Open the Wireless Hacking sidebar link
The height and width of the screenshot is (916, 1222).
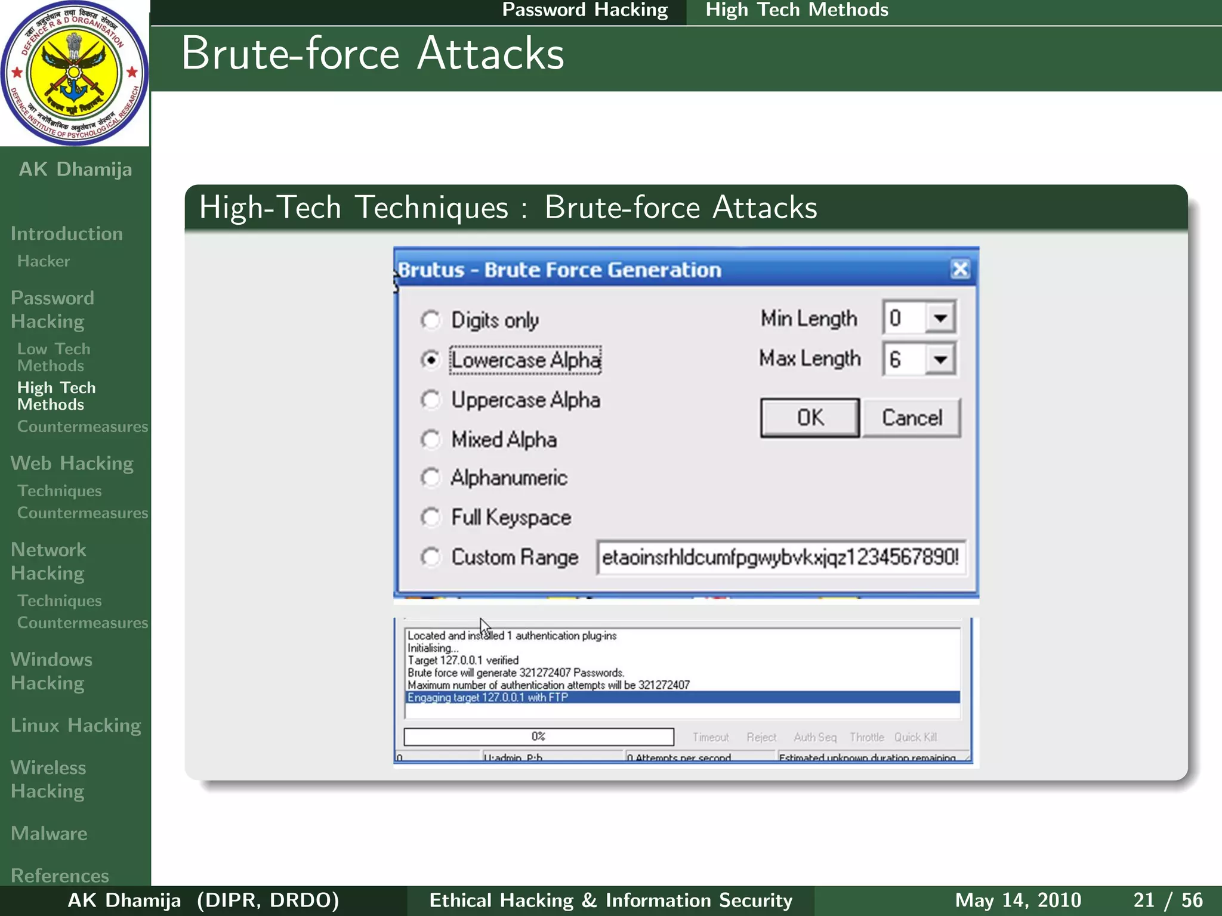point(48,779)
